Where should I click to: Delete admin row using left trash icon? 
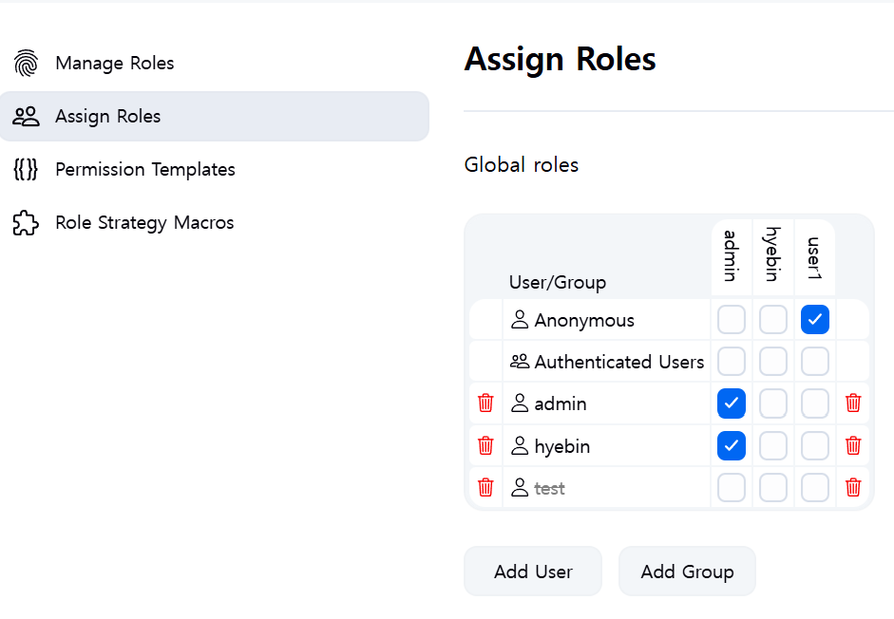485,403
